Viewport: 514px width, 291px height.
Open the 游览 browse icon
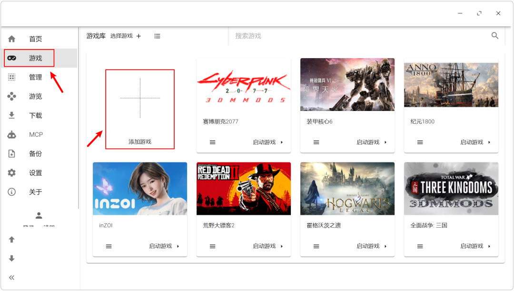(12, 96)
